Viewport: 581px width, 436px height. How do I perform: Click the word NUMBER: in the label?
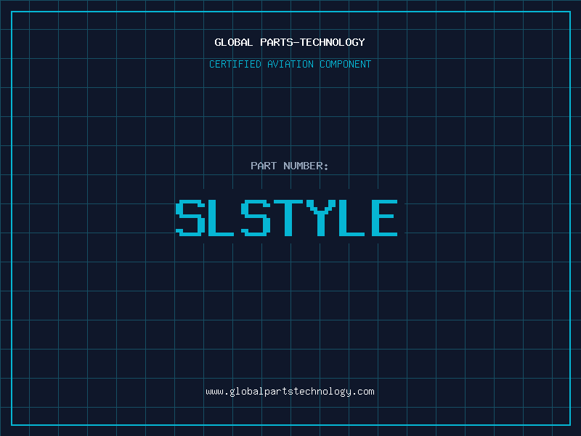306,166
